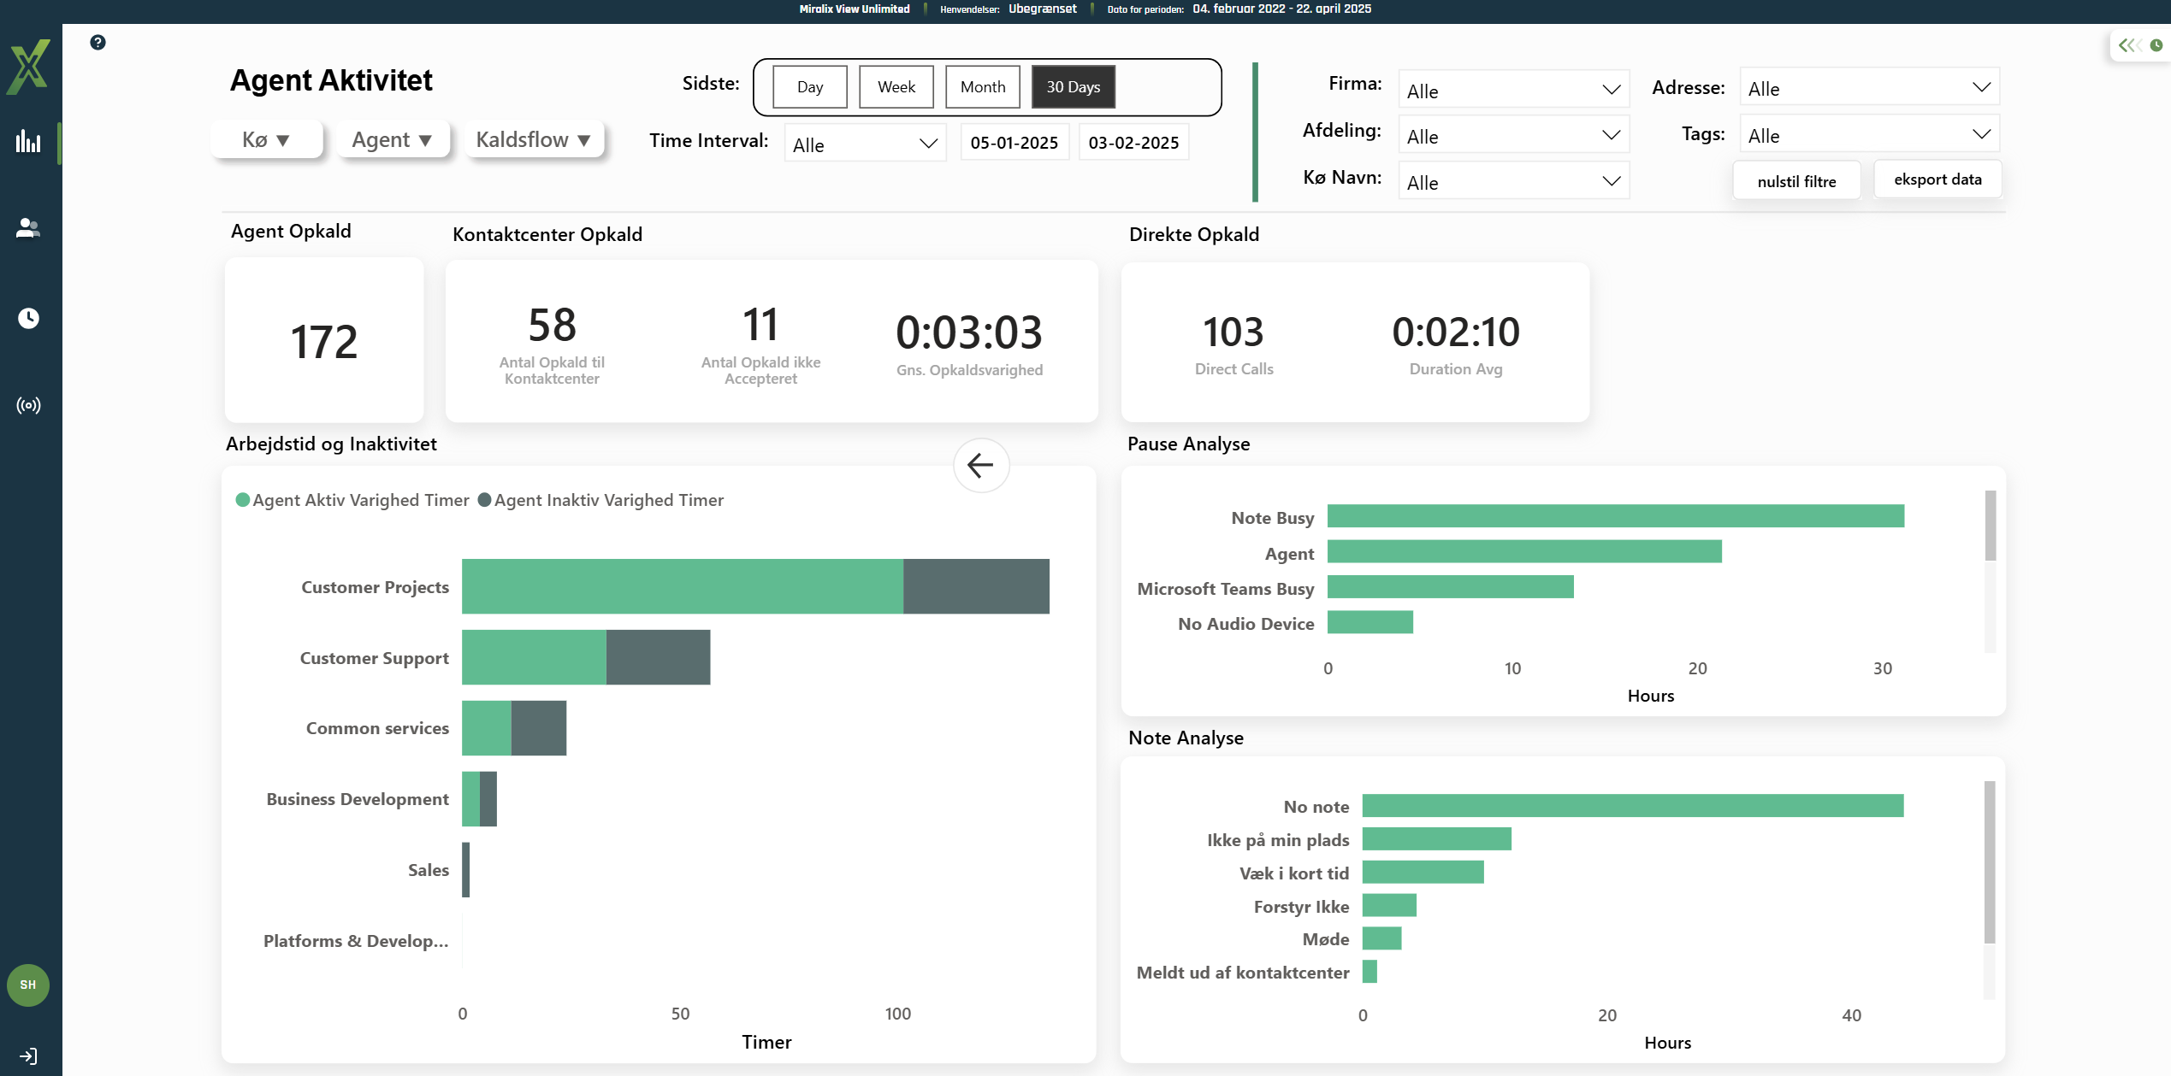Open the bar chart analytics sidebar icon
This screenshot has width=2171, height=1076.
click(28, 141)
